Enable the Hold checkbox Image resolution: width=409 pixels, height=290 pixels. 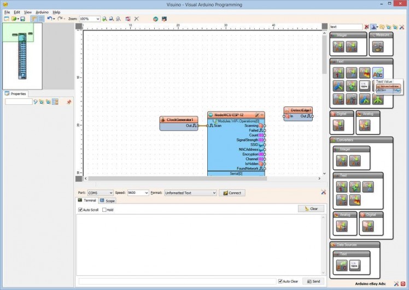click(x=104, y=210)
